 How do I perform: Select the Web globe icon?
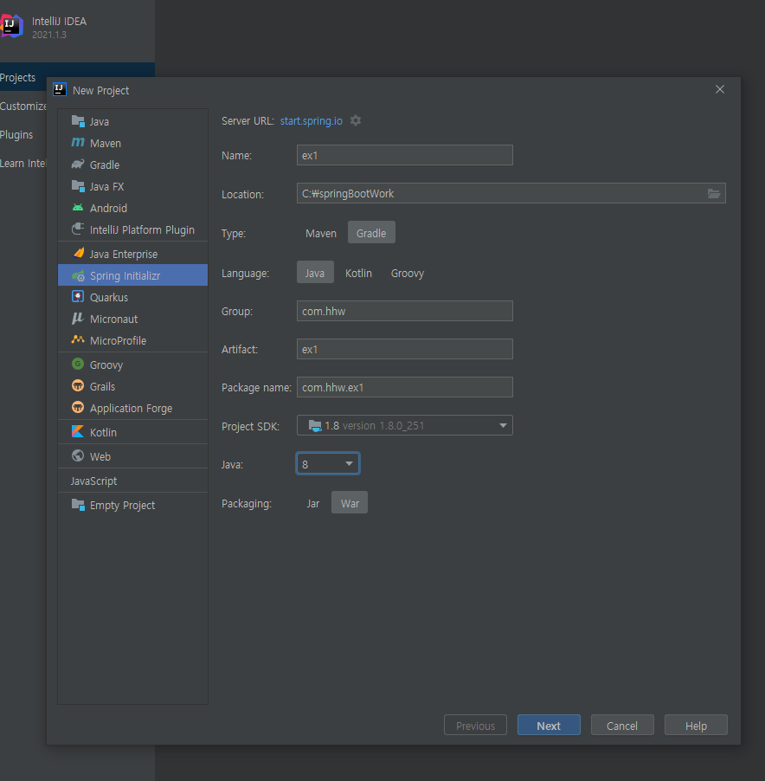(x=78, y=455)
